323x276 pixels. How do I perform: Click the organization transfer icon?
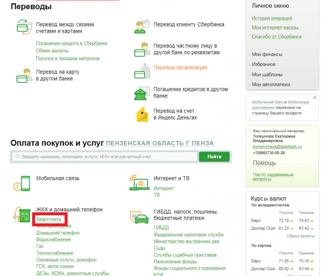coord(142,70)
